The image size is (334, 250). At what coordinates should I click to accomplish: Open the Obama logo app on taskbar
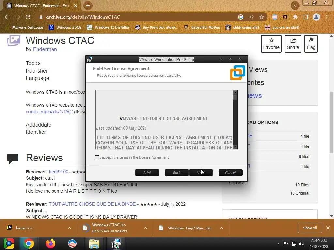[x=72, y=243]
